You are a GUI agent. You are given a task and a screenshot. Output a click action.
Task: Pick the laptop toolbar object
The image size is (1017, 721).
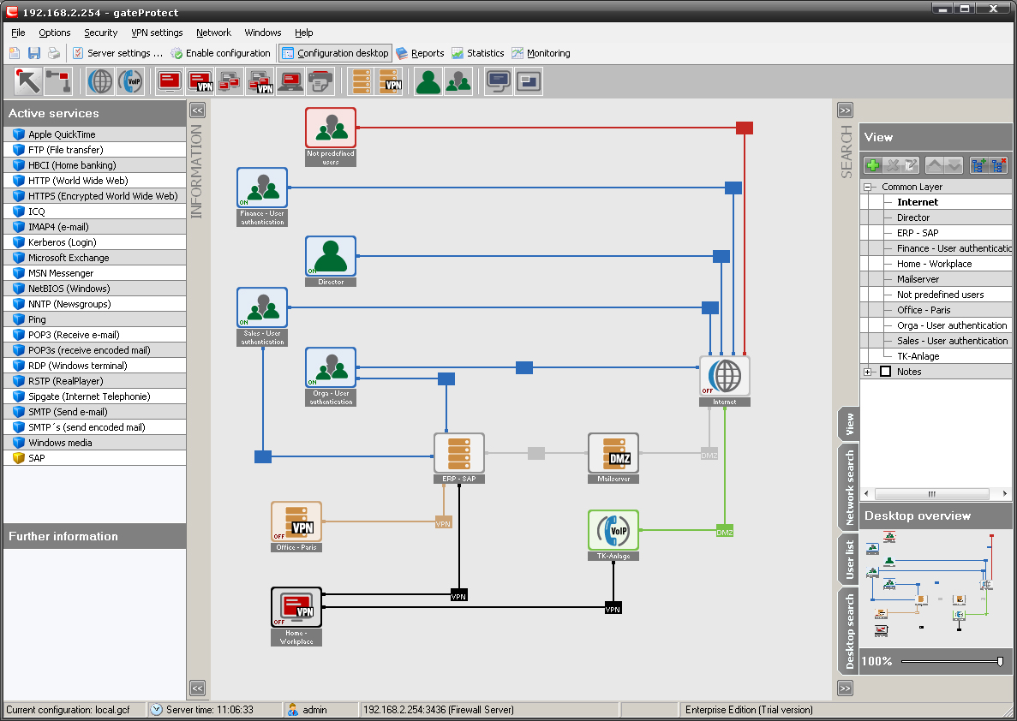(290, 81)
